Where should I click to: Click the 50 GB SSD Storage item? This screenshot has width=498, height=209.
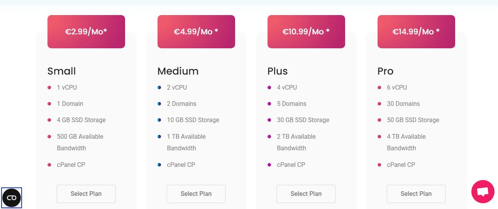tap(413, 120)
